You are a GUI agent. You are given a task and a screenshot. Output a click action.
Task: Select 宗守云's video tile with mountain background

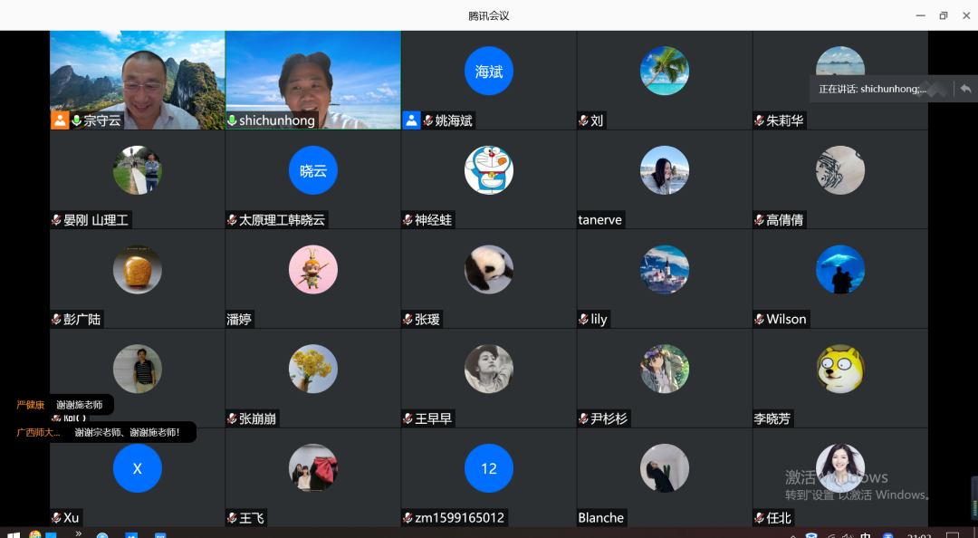point(138,80)
